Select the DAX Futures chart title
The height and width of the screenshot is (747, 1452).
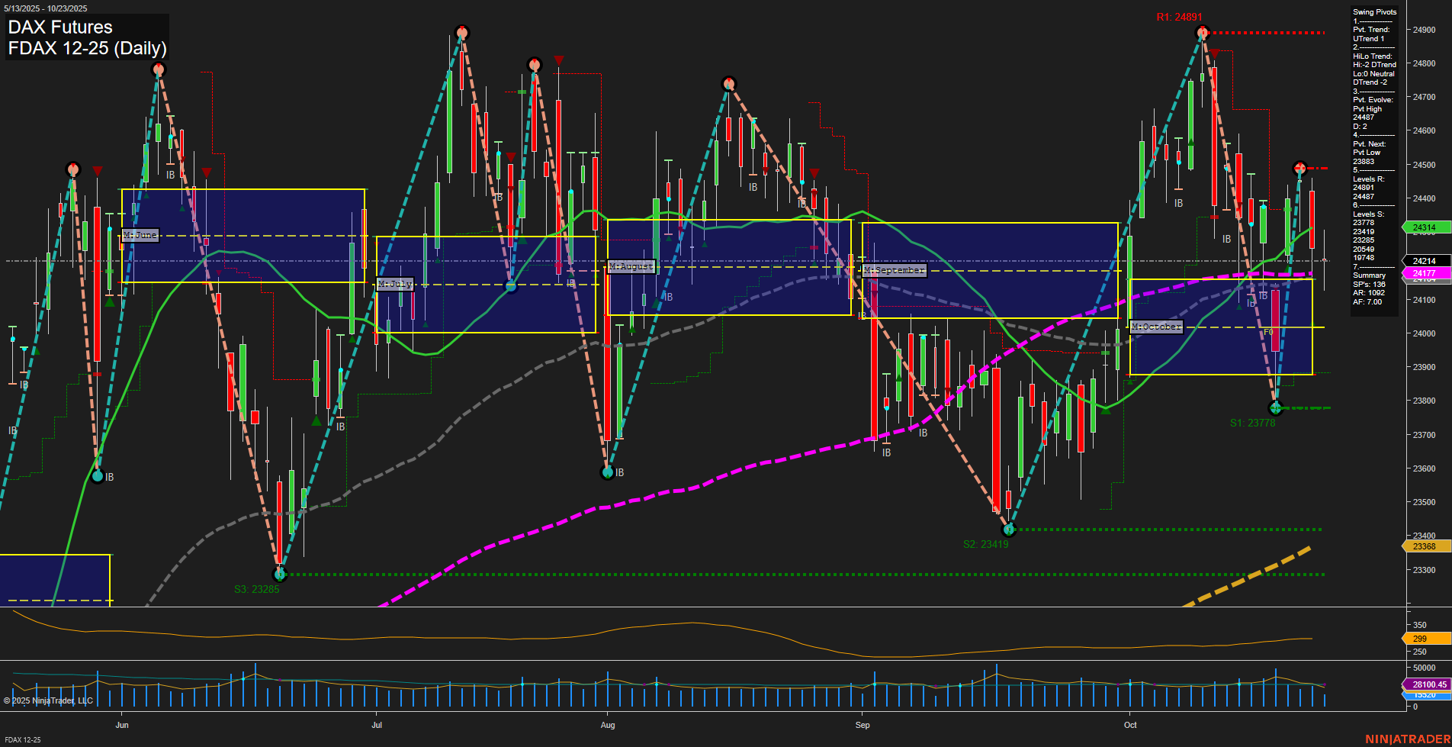tap(59, 27)
